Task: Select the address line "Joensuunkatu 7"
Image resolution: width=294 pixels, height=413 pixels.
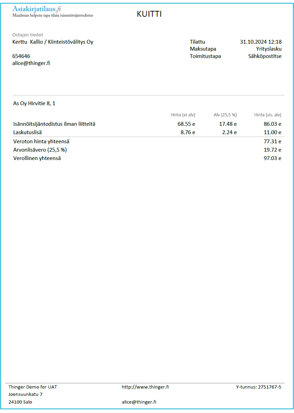Action: coord(25,394)
